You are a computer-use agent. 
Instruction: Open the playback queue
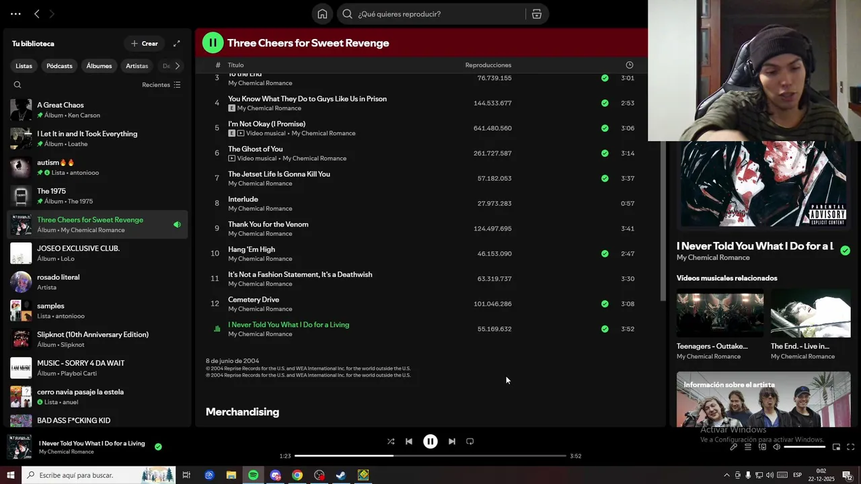tap(748, 447)
